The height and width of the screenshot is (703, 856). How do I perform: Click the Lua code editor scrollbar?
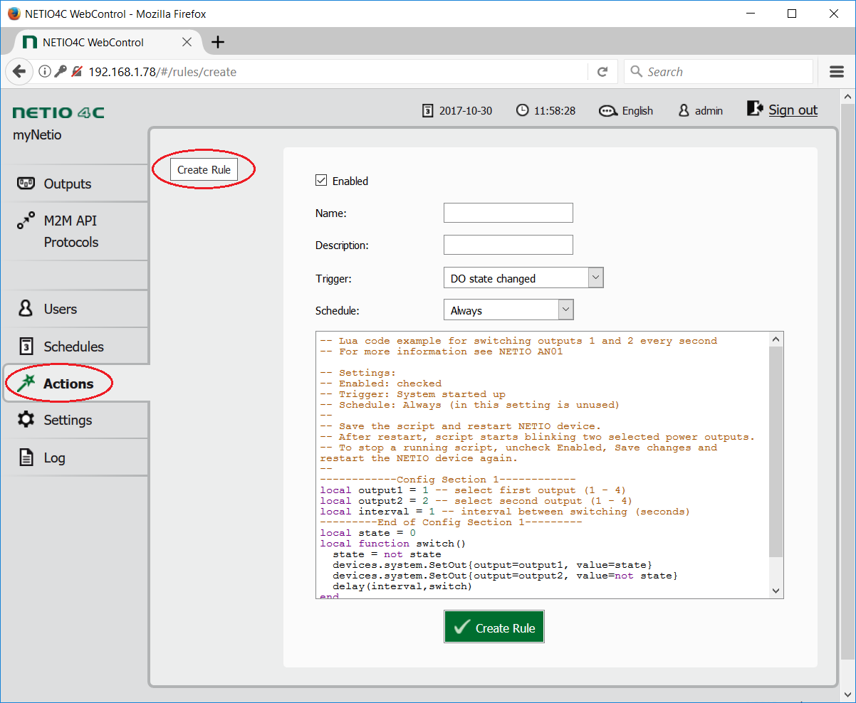[x=776, y=455]
